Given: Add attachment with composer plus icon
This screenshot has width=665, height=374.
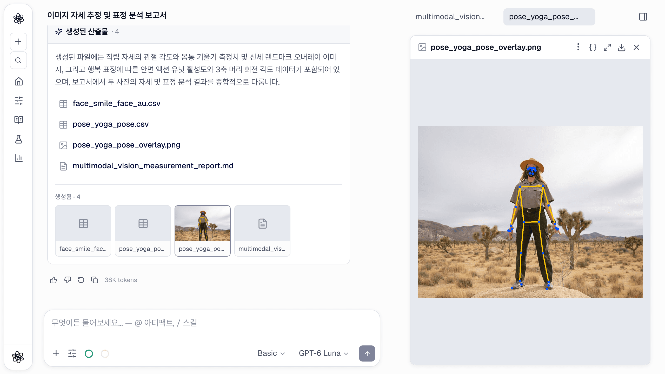Looking at the screenshot, I should point(56,353).
